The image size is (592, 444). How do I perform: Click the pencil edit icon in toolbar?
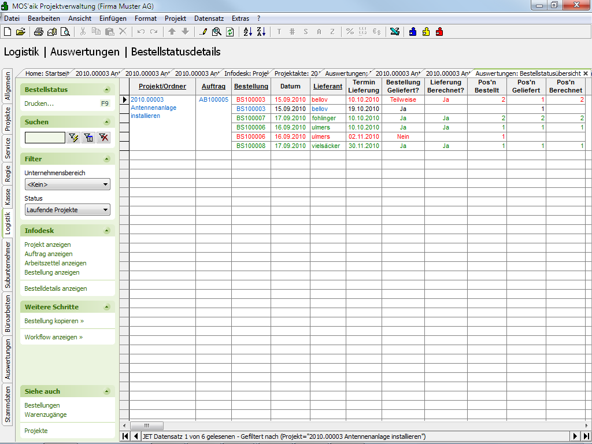(203, 32)
